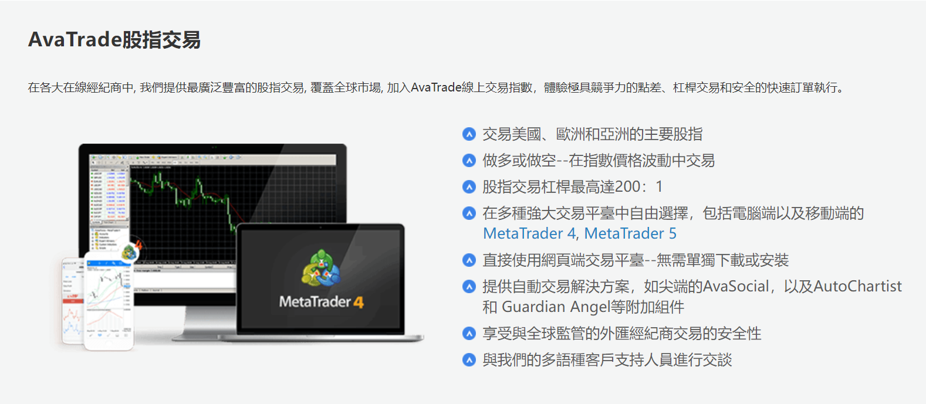Click bullet icon beside 享受與全球監管的外匯經紀商
This screenshot has height=404, width=926.
469,334
